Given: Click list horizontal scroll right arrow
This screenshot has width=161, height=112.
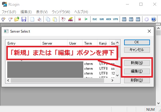Looking at the screenshot, I should click(x=112, y=81).
